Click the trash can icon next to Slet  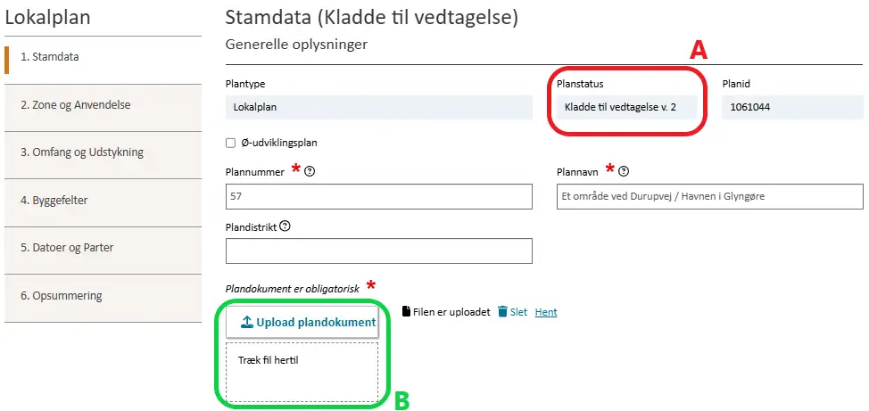502,312
